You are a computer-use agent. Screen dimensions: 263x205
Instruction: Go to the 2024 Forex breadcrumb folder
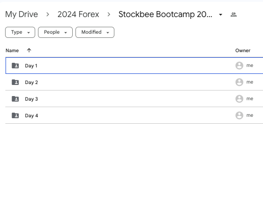78,14
